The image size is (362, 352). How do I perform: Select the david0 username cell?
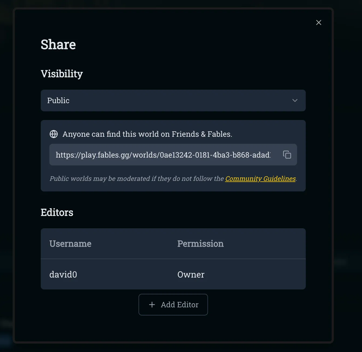(63, 275)
